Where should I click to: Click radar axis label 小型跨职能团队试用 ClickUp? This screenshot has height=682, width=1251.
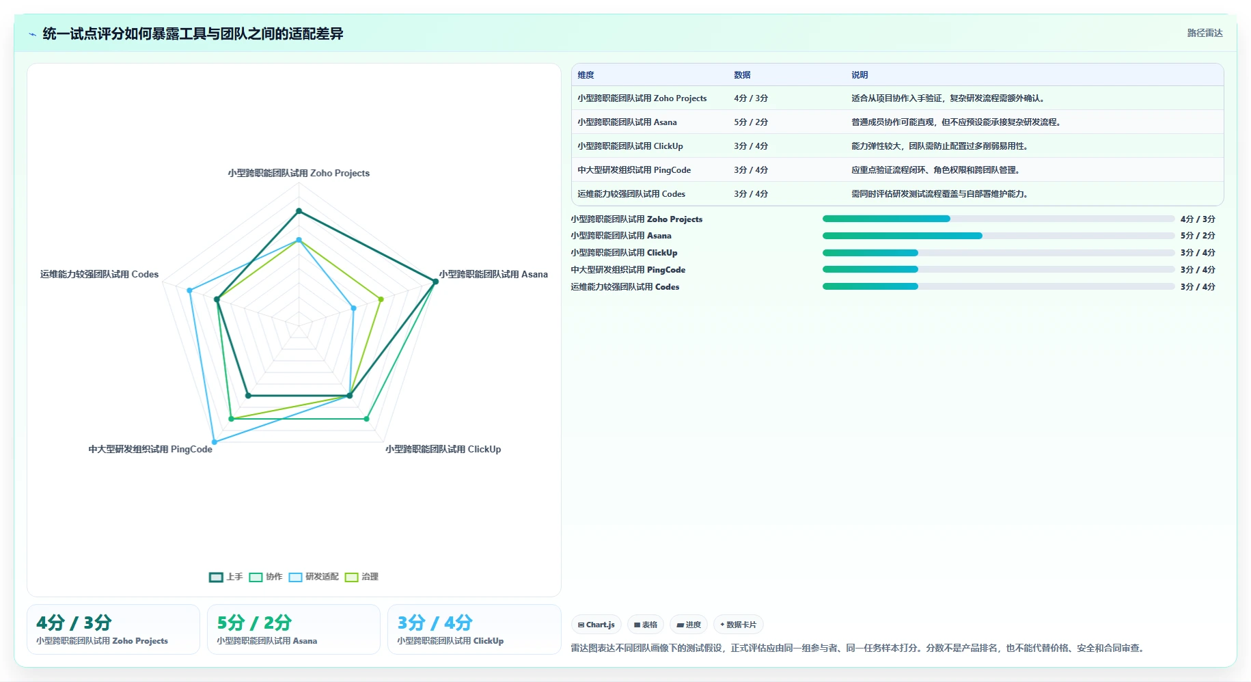point(443,449)
